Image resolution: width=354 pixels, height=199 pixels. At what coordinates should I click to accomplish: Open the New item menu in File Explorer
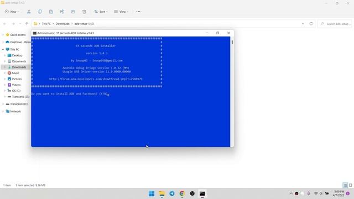(x=12, y=12)
